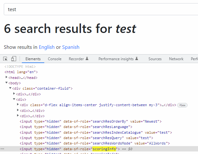Viewport: 198px width, 154px height.
Task: Select the searchResQuery hidden input line
Action: (86, 138)
